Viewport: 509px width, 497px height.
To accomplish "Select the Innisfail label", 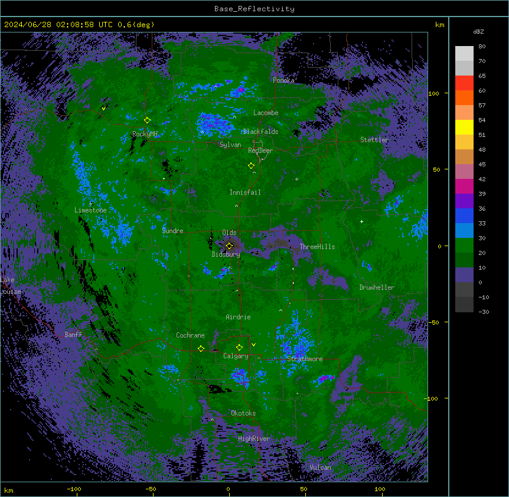I will pos(245,192).
